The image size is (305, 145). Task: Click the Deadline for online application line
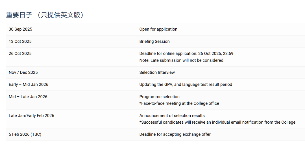click(x=186, y=53)
